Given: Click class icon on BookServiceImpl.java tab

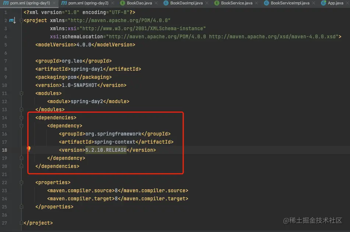Looking at the screenshot, I should coord(266,3).
